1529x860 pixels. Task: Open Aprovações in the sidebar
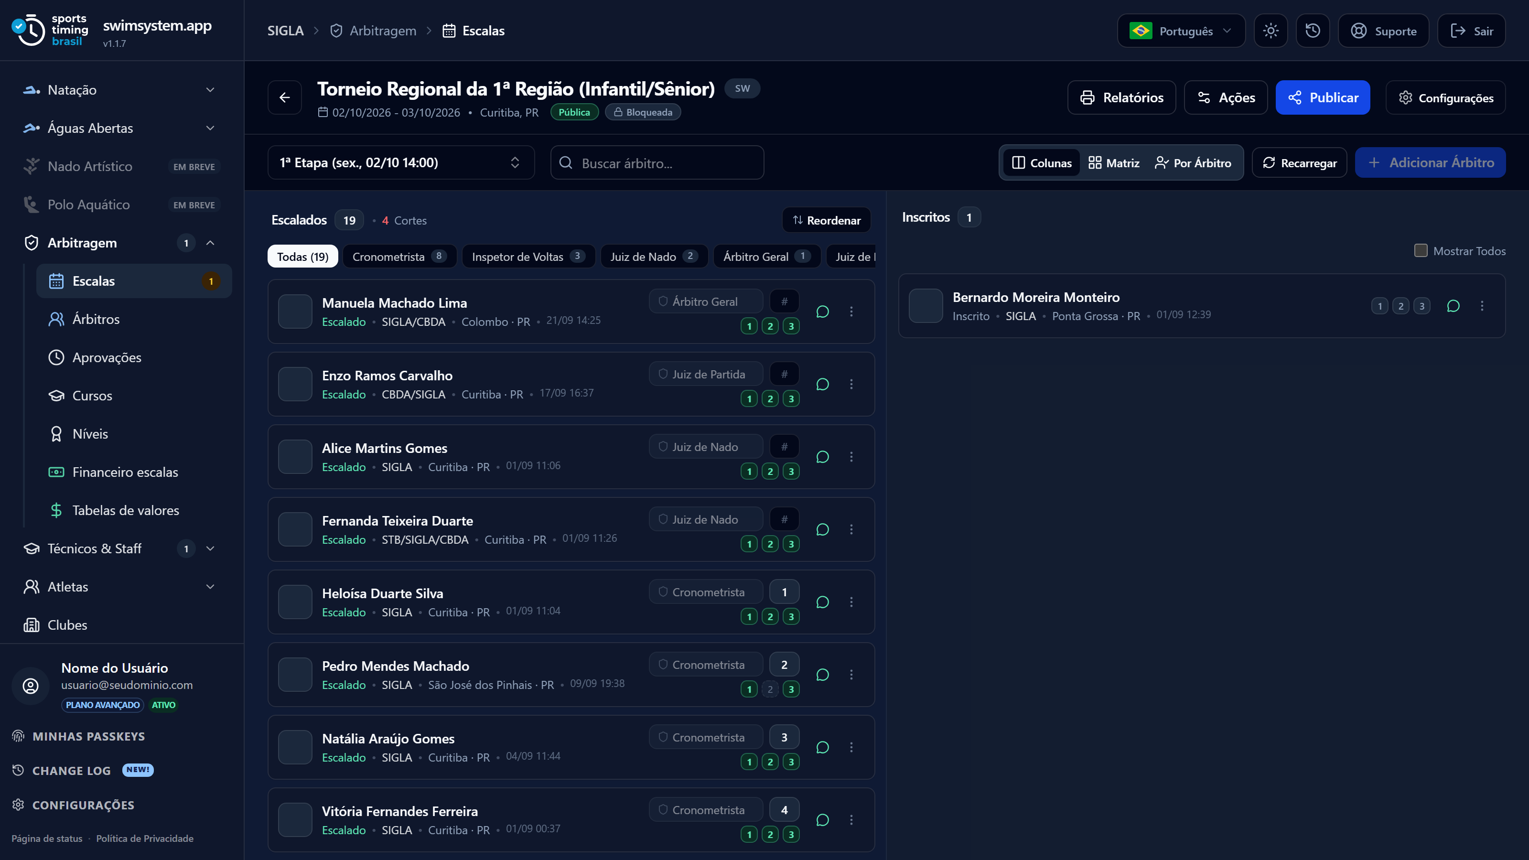134,357
